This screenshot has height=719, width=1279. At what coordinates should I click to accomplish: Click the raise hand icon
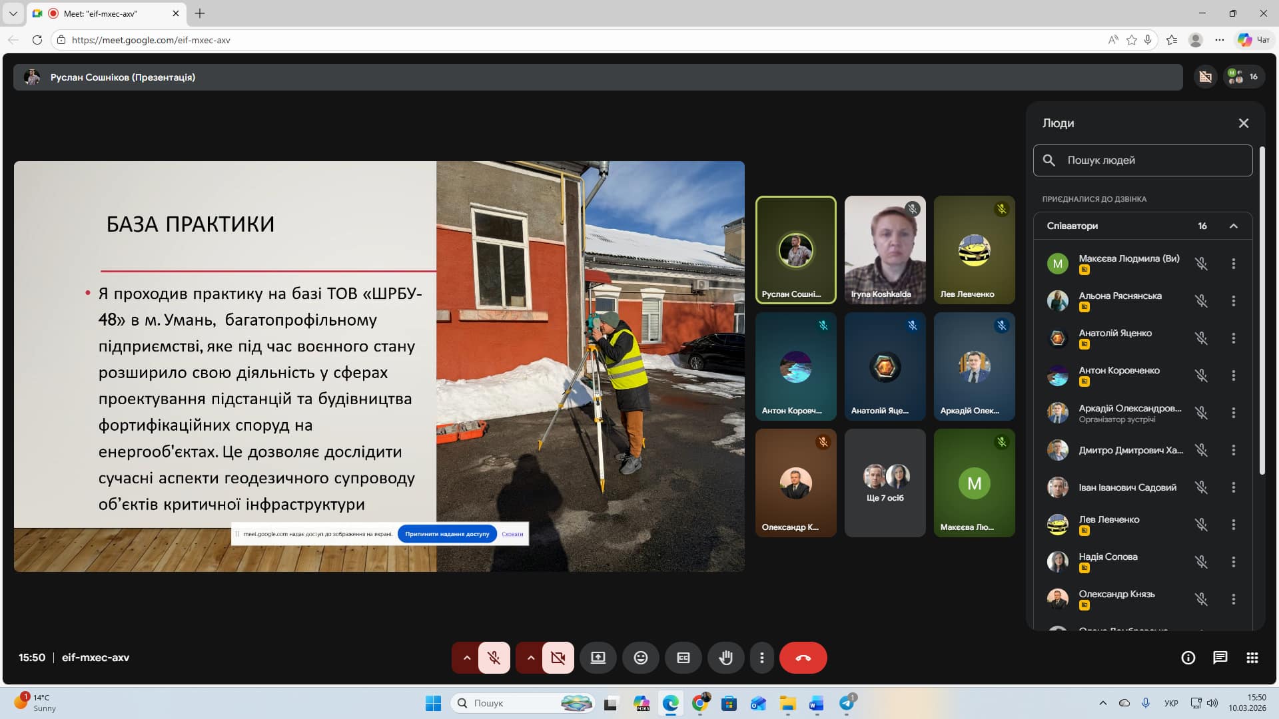point(725,658)
